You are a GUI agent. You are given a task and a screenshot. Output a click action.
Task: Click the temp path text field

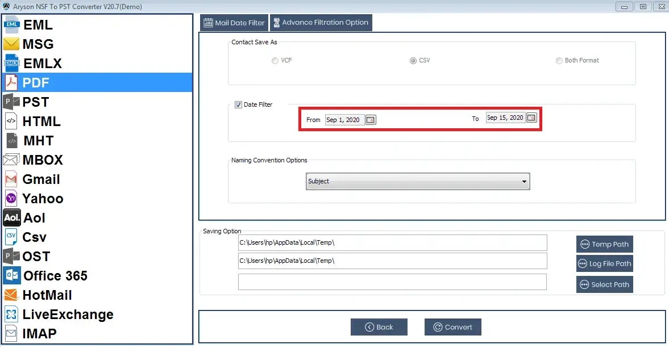[393, 243]
